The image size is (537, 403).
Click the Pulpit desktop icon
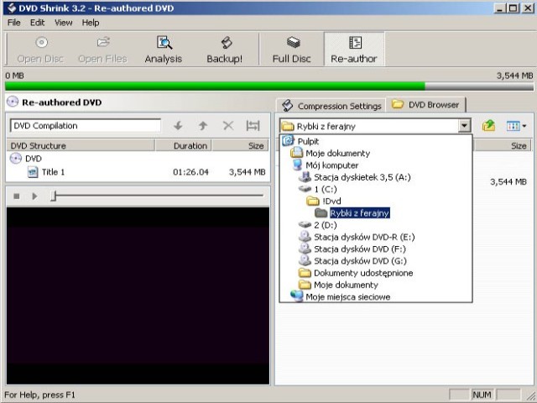[288, 140]
